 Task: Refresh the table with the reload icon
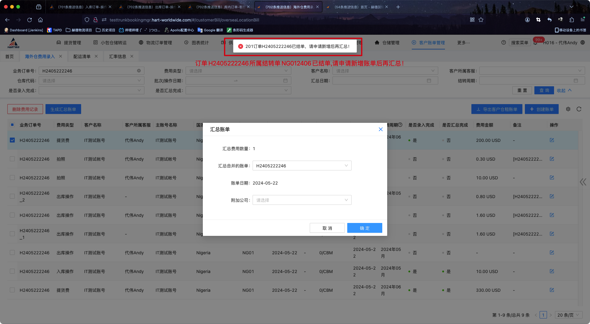[x=579, y=109]
